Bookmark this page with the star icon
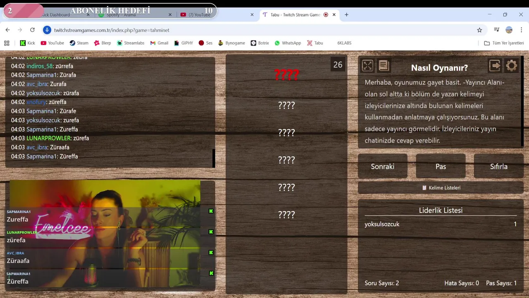Viewport: 529px width, 298px height. pyautogui.click(x=479, y=30)
